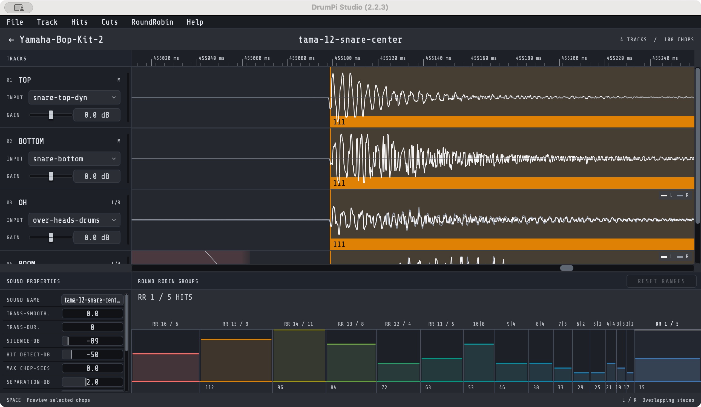The width and height of the screenshot is (701, 407).
Task: Click the screen-share icon in title bar
Action: coord(19,7)
